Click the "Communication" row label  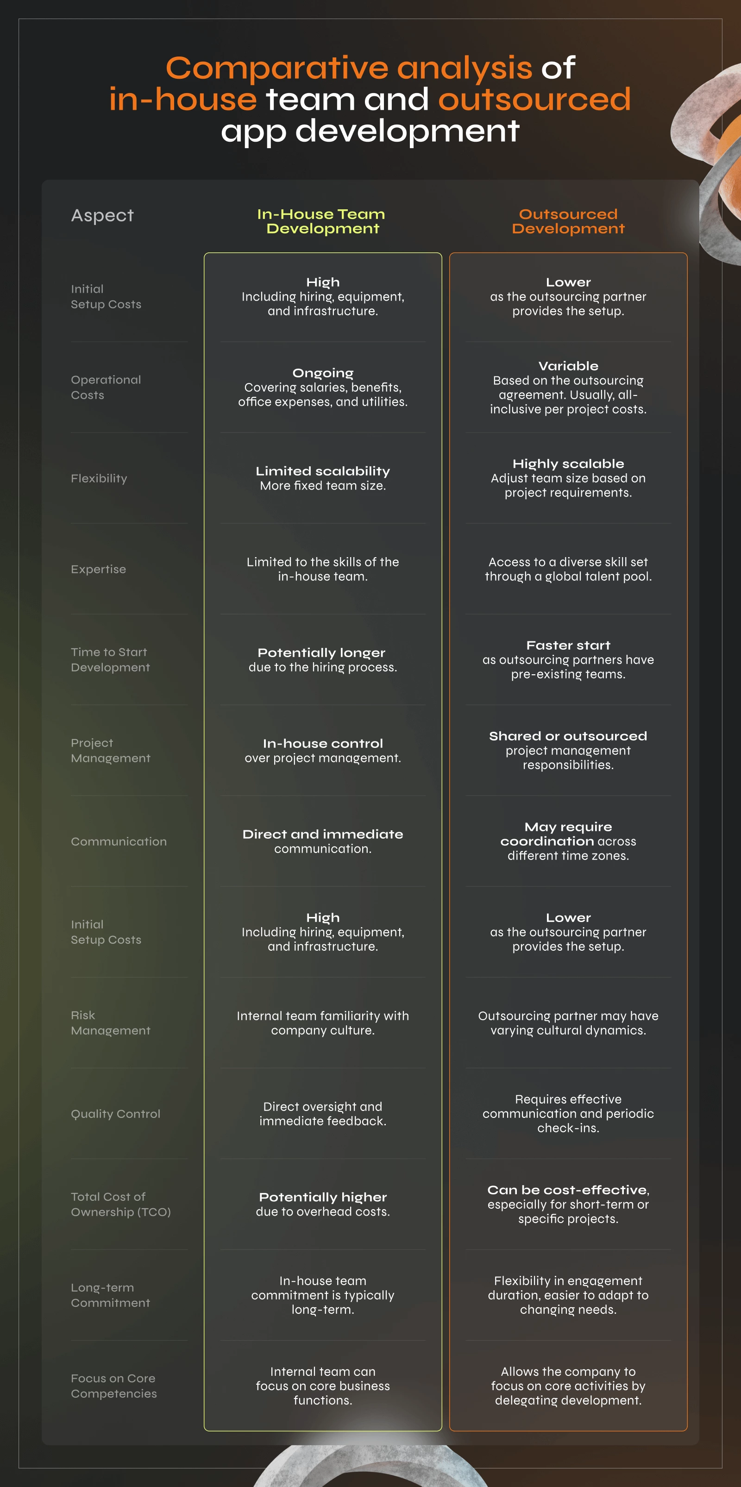pyautogui.click(x=118, y=841)
